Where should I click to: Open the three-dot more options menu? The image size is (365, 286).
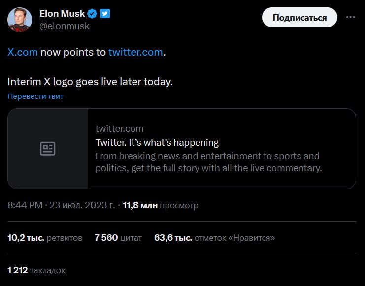[350, 17]
